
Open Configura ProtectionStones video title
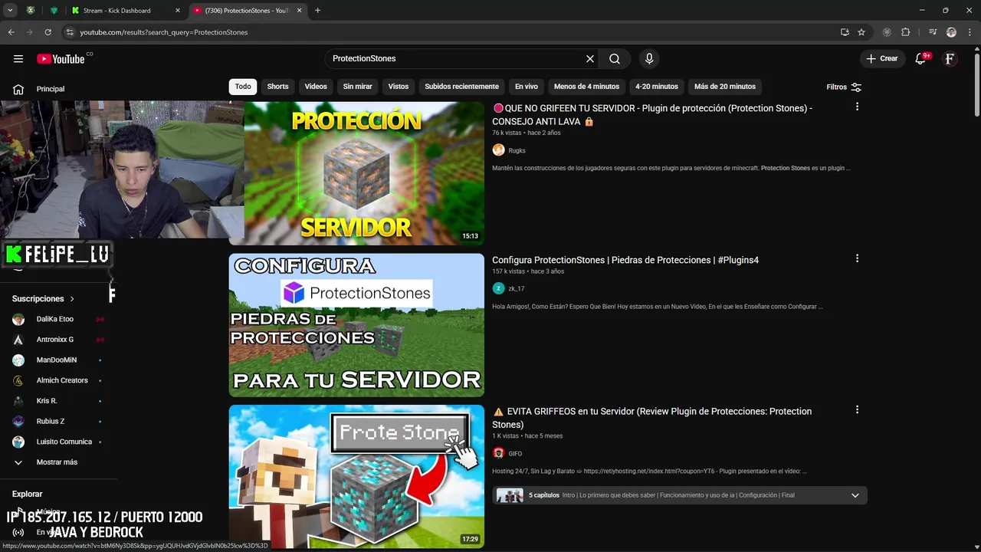tap(625, 260)
